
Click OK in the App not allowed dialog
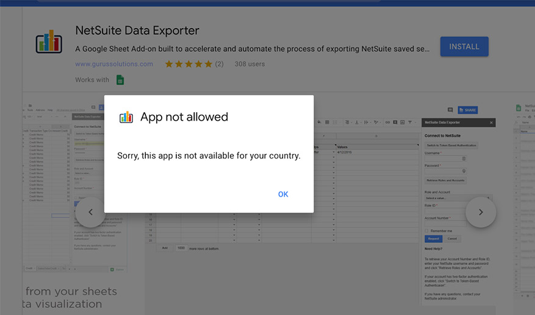tap(283, 194)
